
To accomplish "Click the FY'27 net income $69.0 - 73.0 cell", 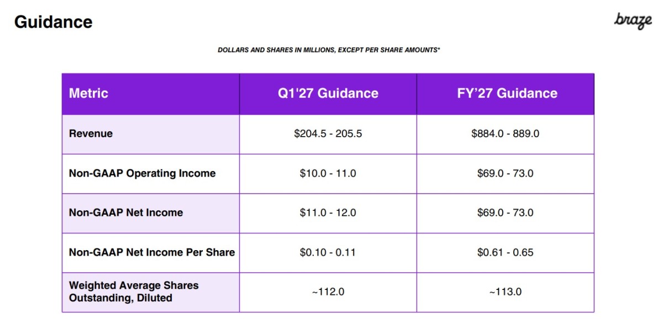I will [x=506, y=213].
